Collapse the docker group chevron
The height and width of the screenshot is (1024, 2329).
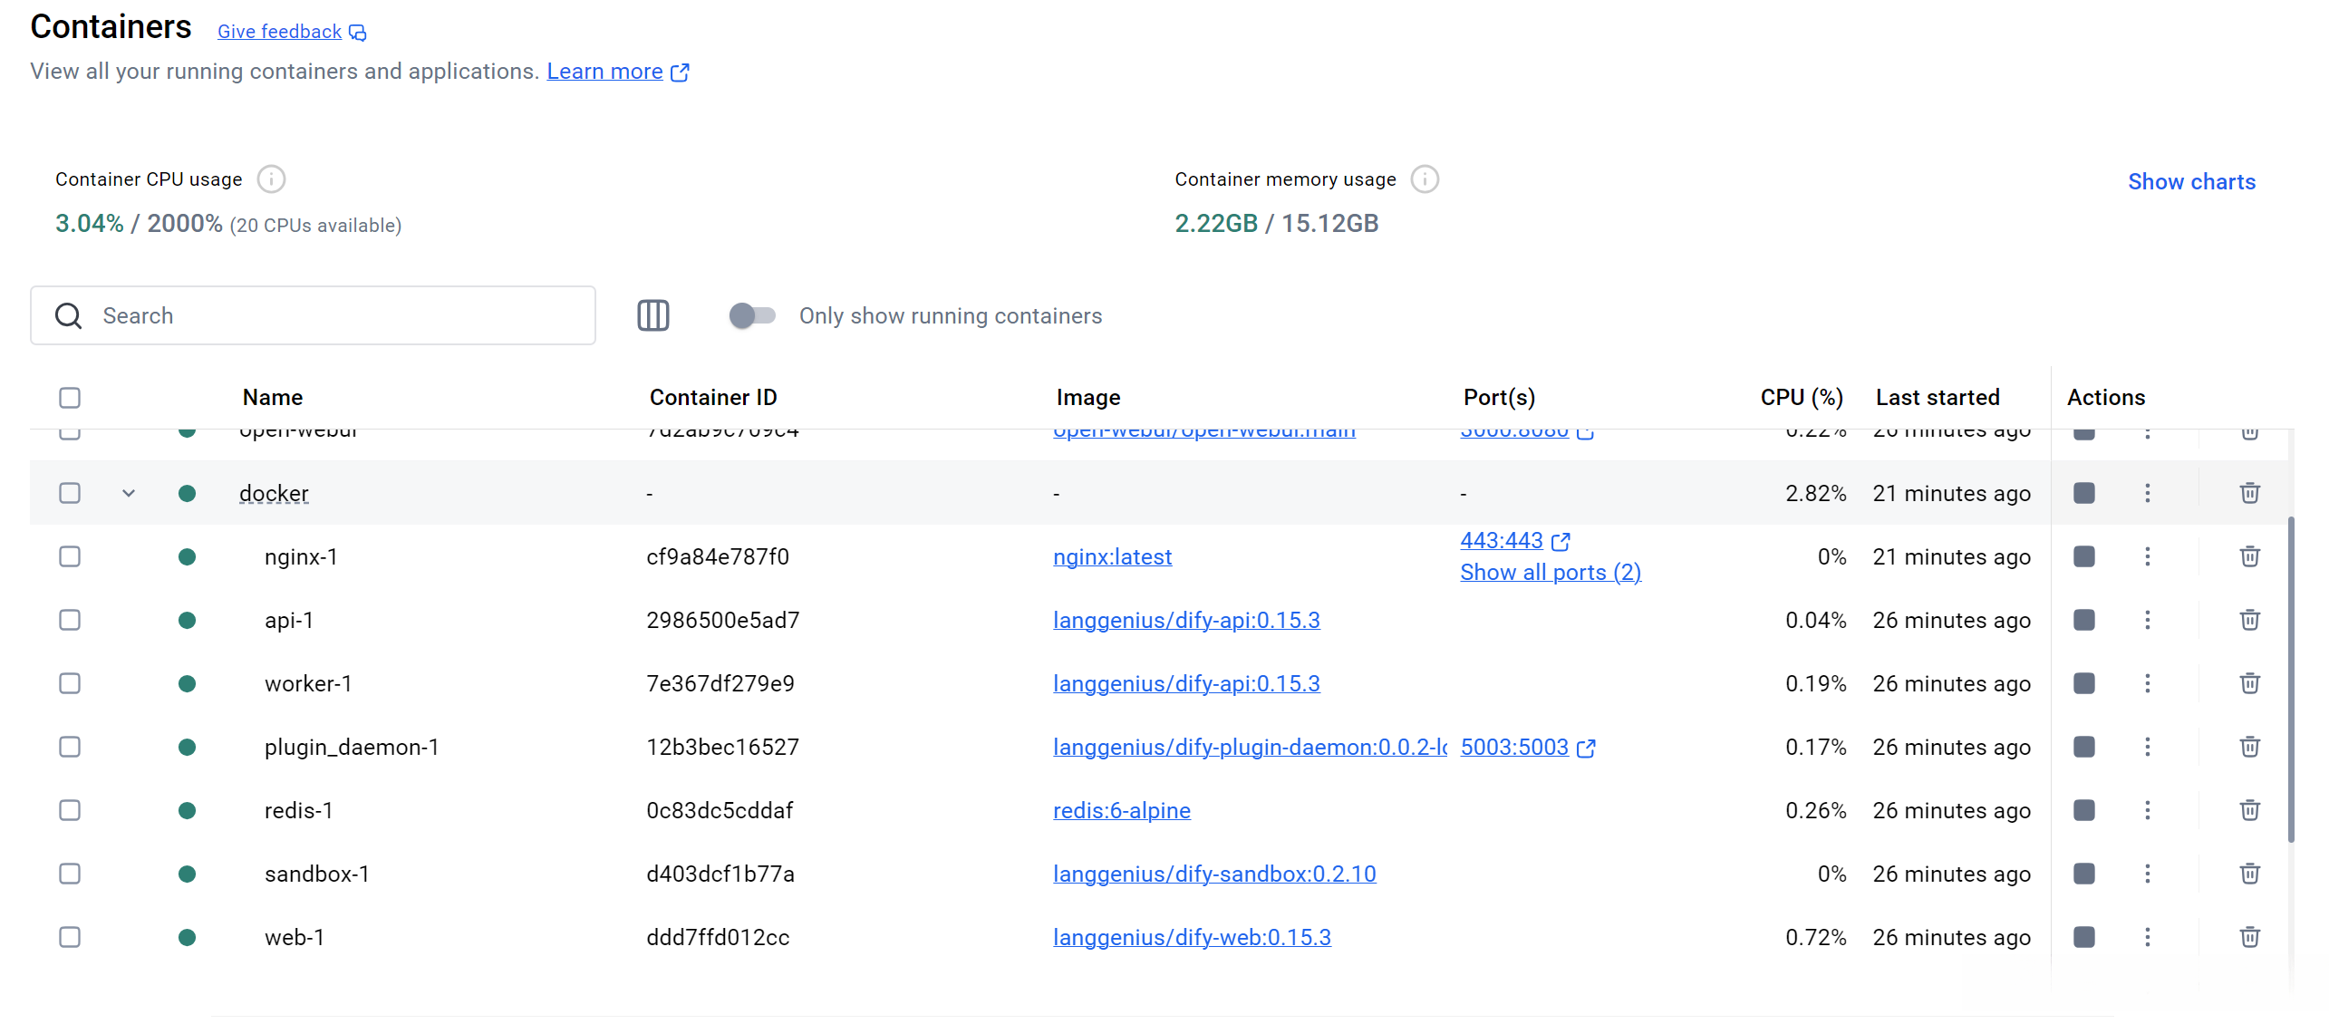click(x=129, y=493)
